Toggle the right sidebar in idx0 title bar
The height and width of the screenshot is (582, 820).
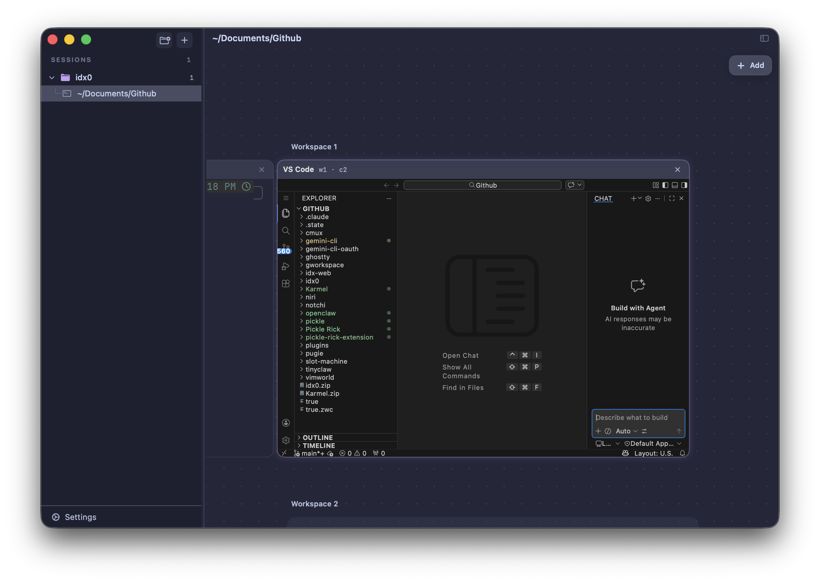[x=764, y=38]
